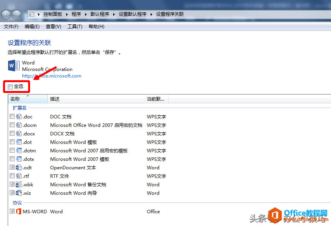Image resolution: width=331 pixels, height=226 pixels.
Task: Check the 全选 select-all checkbox
Action: click(10, 87)
